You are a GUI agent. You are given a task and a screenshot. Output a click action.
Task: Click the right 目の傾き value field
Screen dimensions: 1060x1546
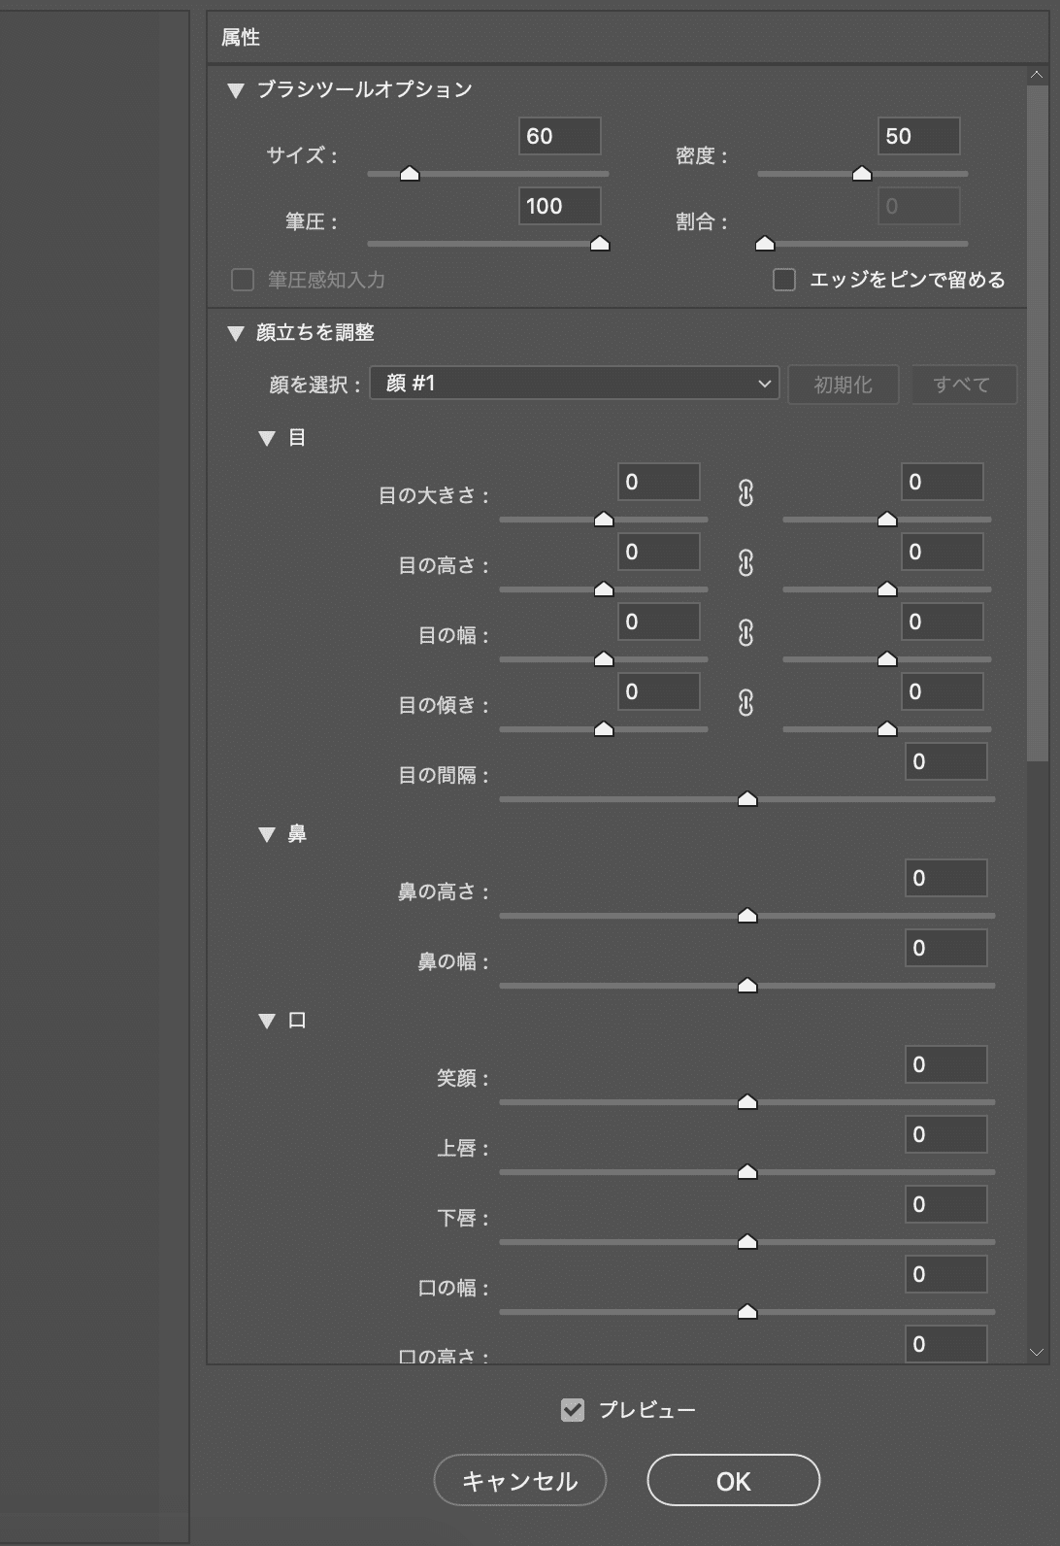tap(943, 691)
